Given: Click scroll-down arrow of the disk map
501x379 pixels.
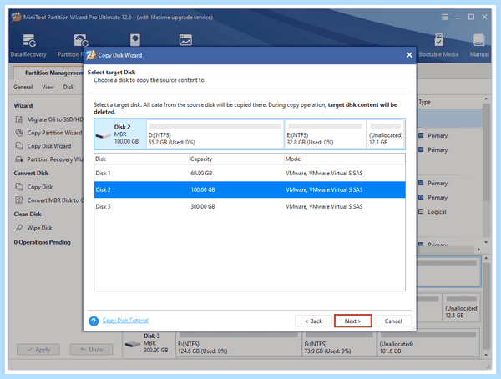Looking at the screenshot, I should pos(486,355).
